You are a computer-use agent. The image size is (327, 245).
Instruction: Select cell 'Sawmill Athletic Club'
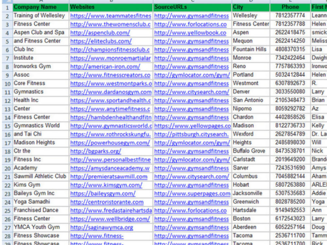[x=41, y=176]
